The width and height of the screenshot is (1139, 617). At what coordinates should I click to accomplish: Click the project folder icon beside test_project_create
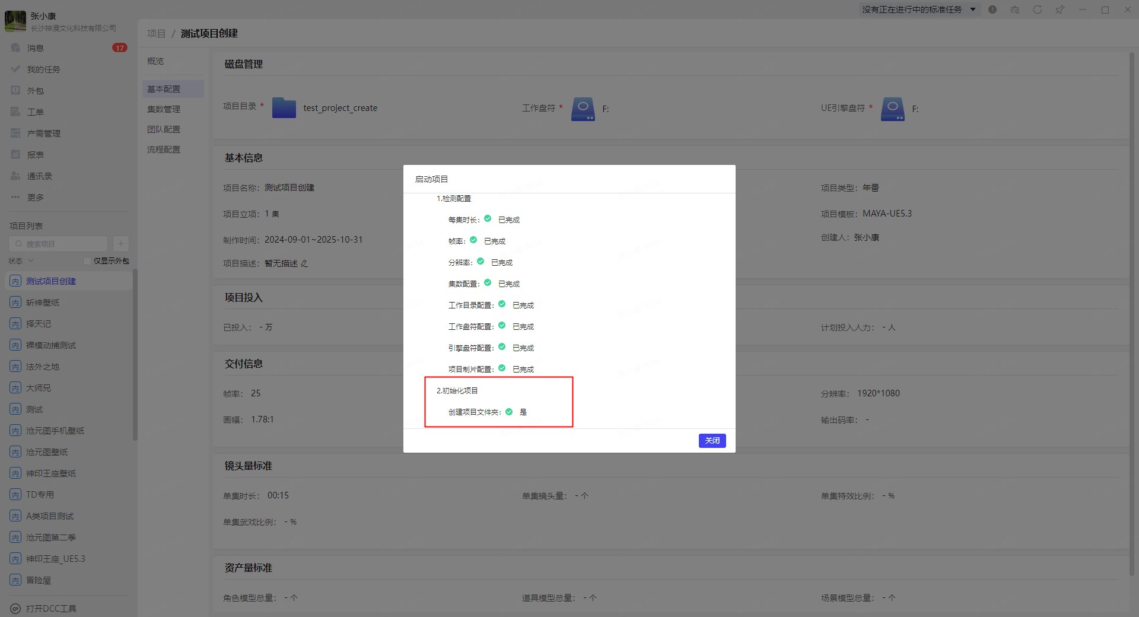pos(284,108)
